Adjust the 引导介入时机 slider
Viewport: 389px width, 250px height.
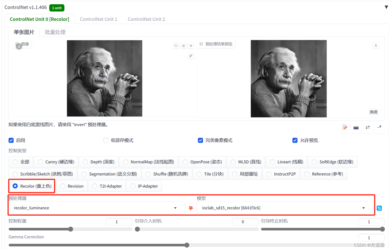[x=197, y=229]
